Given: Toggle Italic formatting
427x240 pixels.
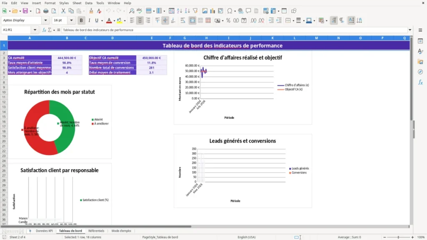Looking at the screenshot, I should click(x=89, y=20).
